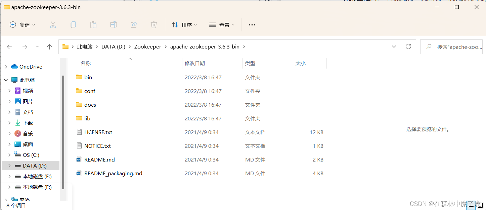Open the 排序 (Sort) dropdown
486x210 pixels.
[184, 25]
